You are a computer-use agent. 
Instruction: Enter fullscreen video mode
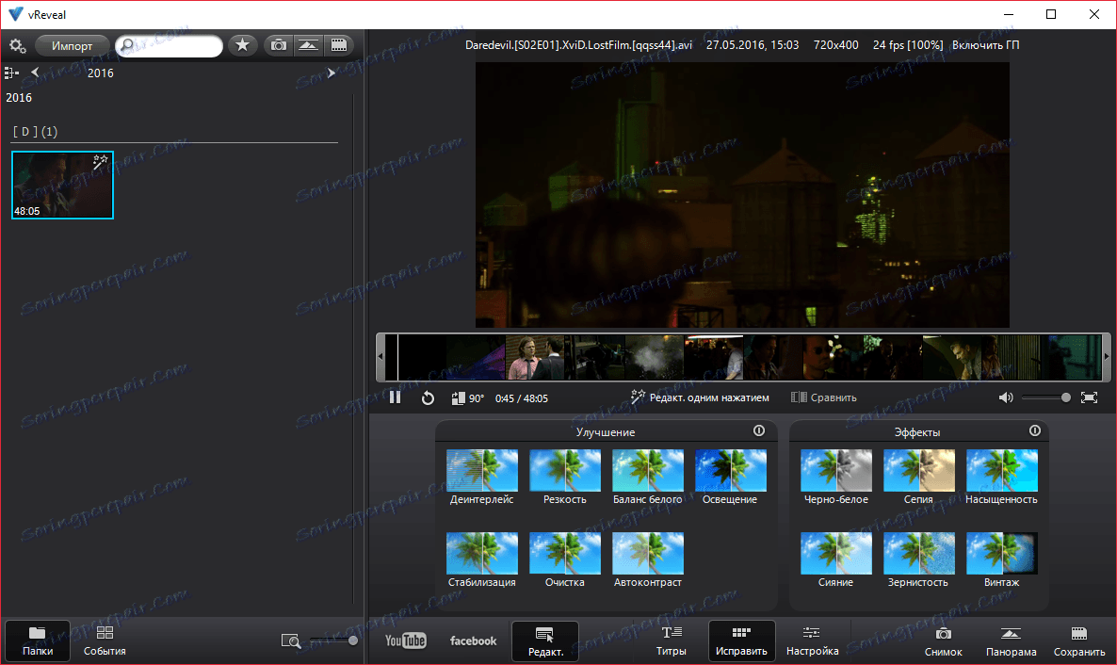(x=1089, y=397)
